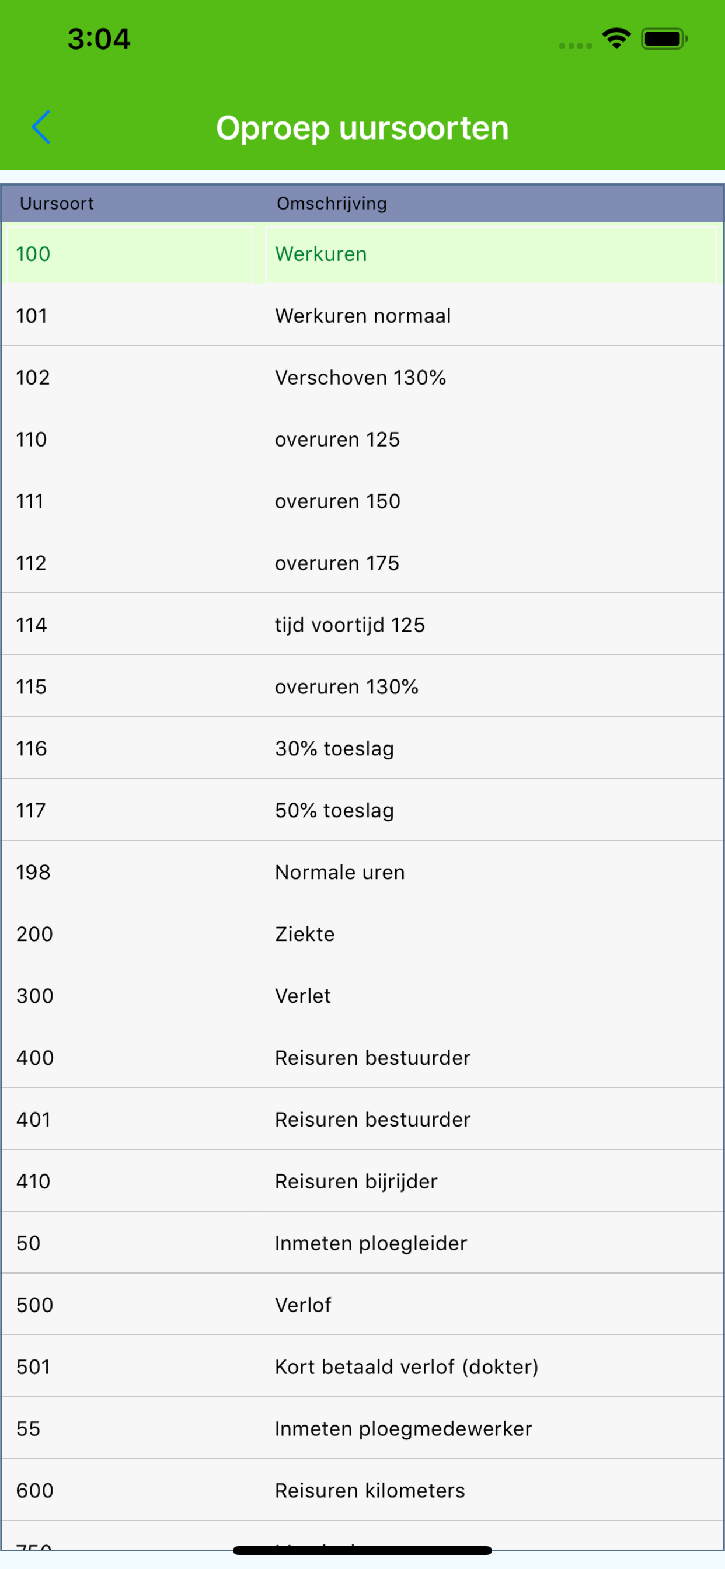Select Reisuren bijrijder entry

(362, 1181)
